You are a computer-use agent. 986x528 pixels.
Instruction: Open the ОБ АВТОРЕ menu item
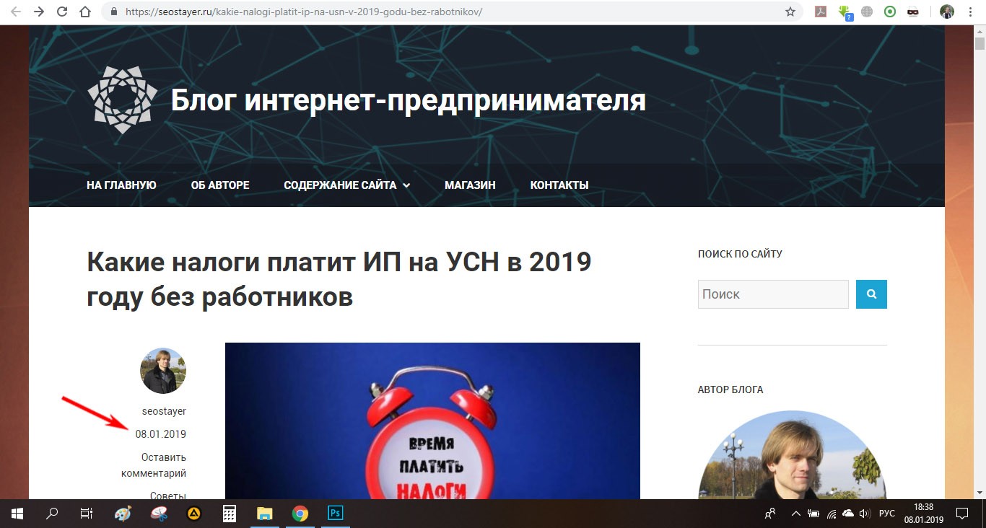[x=220, y=185]
